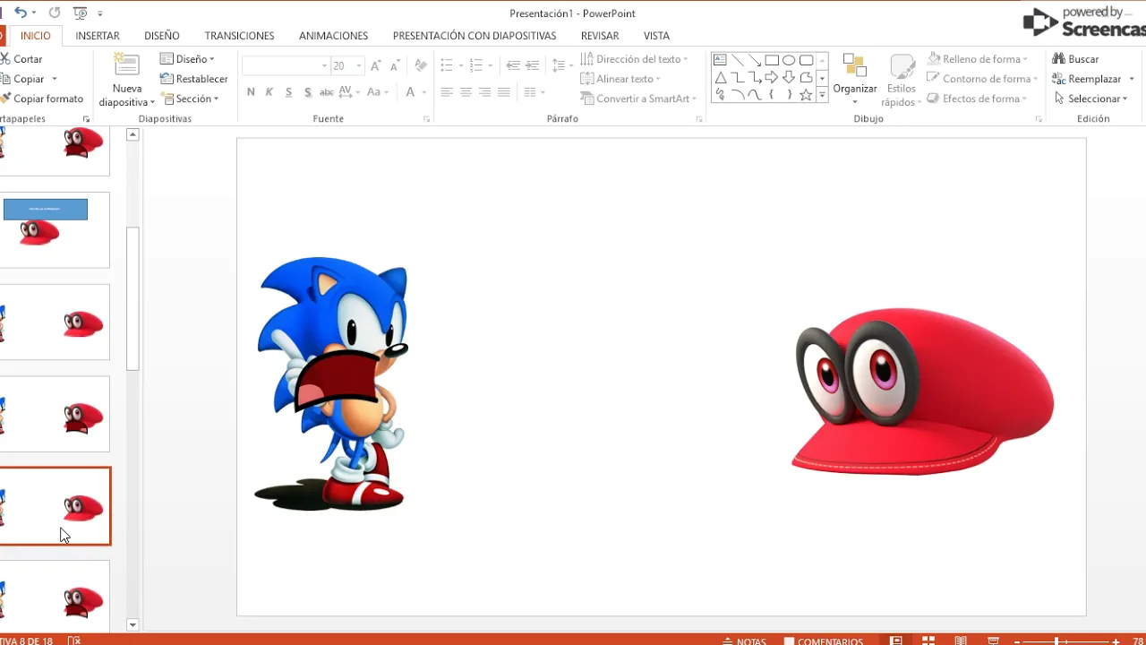Open PRESENTACIÓN CON DIAPOSITIVAS tab
This screenshot has height=645, width=1146.
coord(475,36)
